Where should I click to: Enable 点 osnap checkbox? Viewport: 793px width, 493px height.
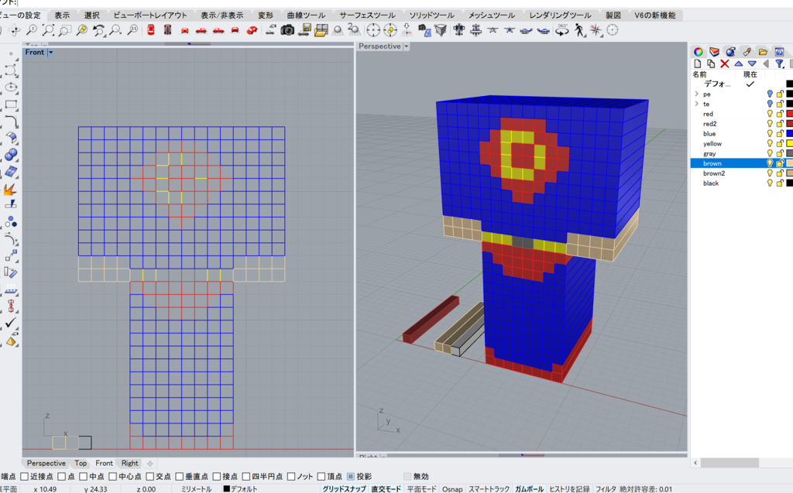62,476
